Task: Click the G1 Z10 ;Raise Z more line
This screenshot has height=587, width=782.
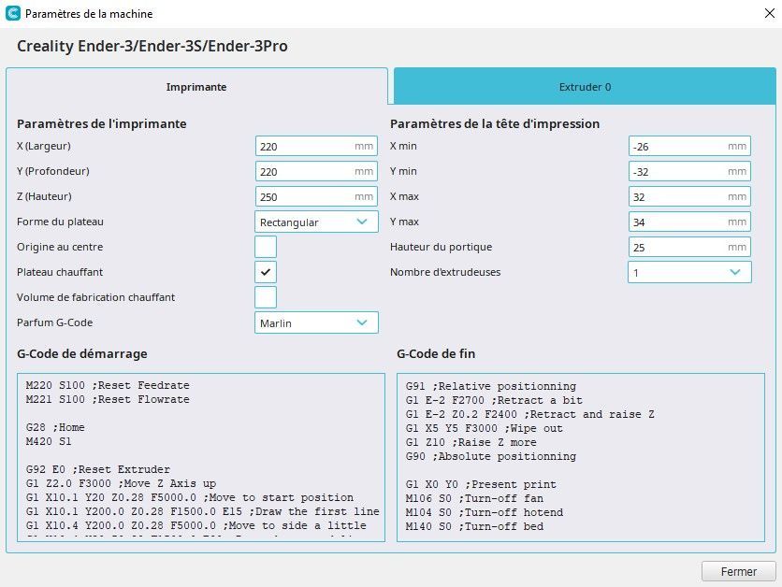Action: click(471, 442)
